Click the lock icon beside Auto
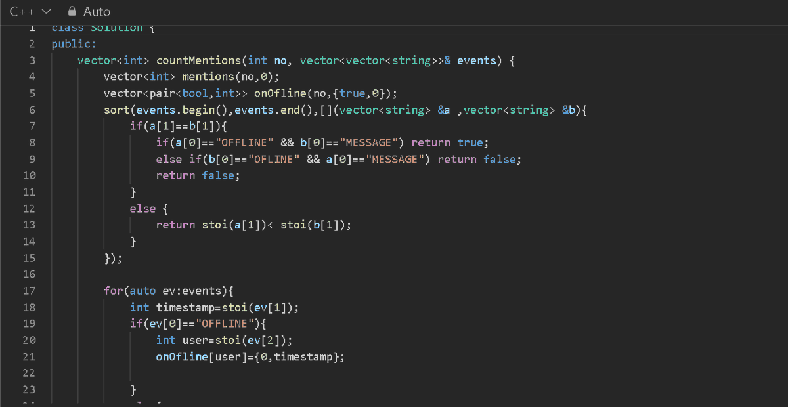This screenshot has width=788, height=407. coord(72,12)
